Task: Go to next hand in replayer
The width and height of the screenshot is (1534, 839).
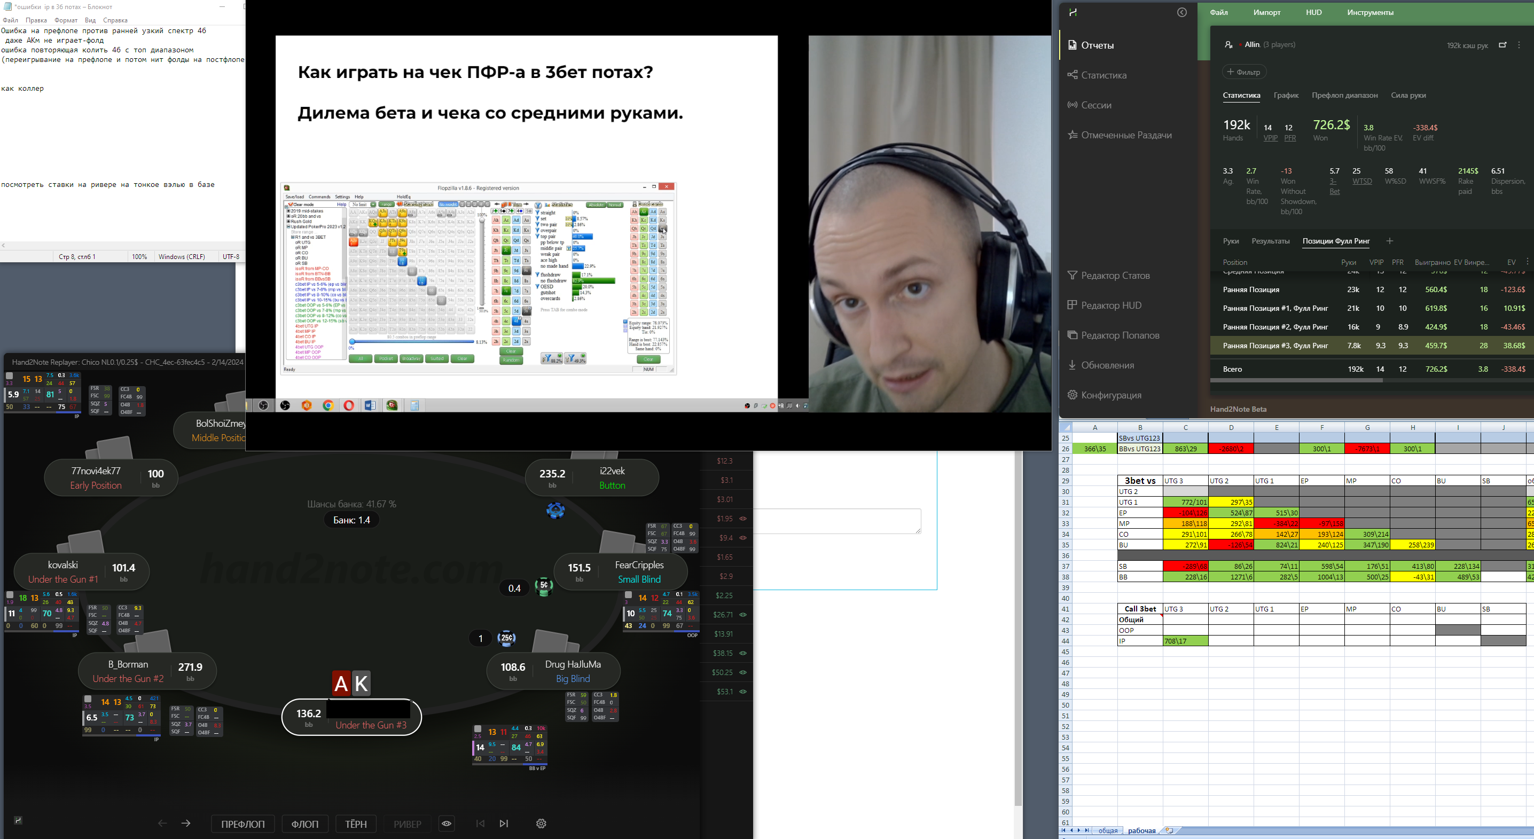Action: coord(504,823)
